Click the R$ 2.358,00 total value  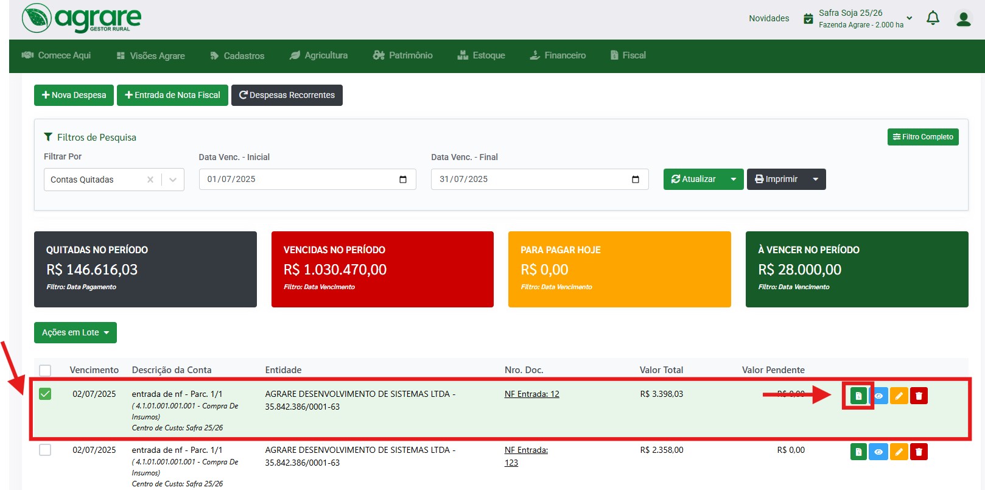[x=662, y=450]
